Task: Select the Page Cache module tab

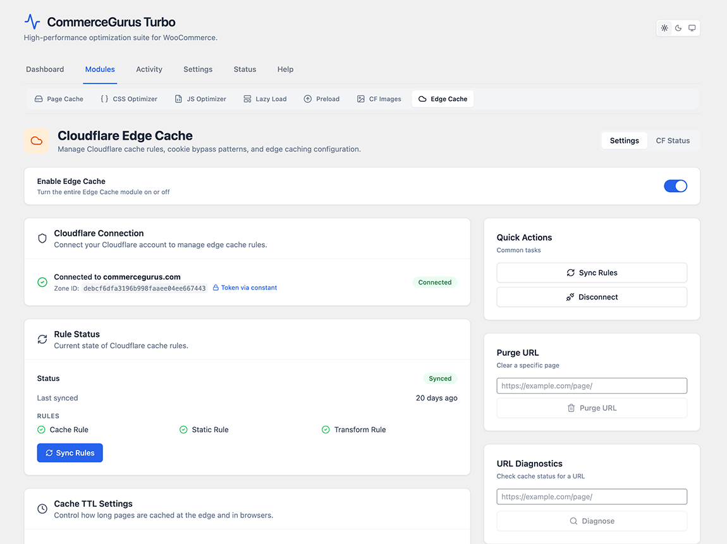Action: click(x=59, y=99)
